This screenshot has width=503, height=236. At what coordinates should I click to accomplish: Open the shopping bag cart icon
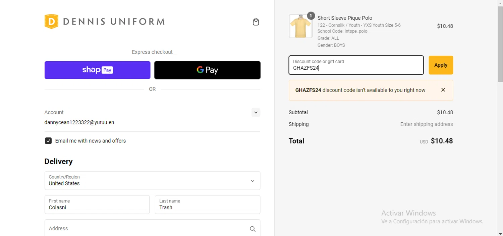coord(256,22)
